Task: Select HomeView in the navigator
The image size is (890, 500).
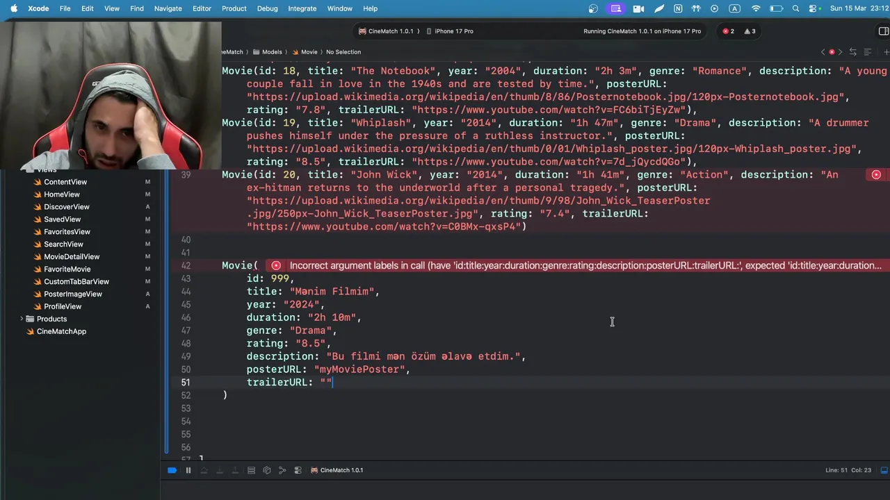Action: (x=62, y=194)
